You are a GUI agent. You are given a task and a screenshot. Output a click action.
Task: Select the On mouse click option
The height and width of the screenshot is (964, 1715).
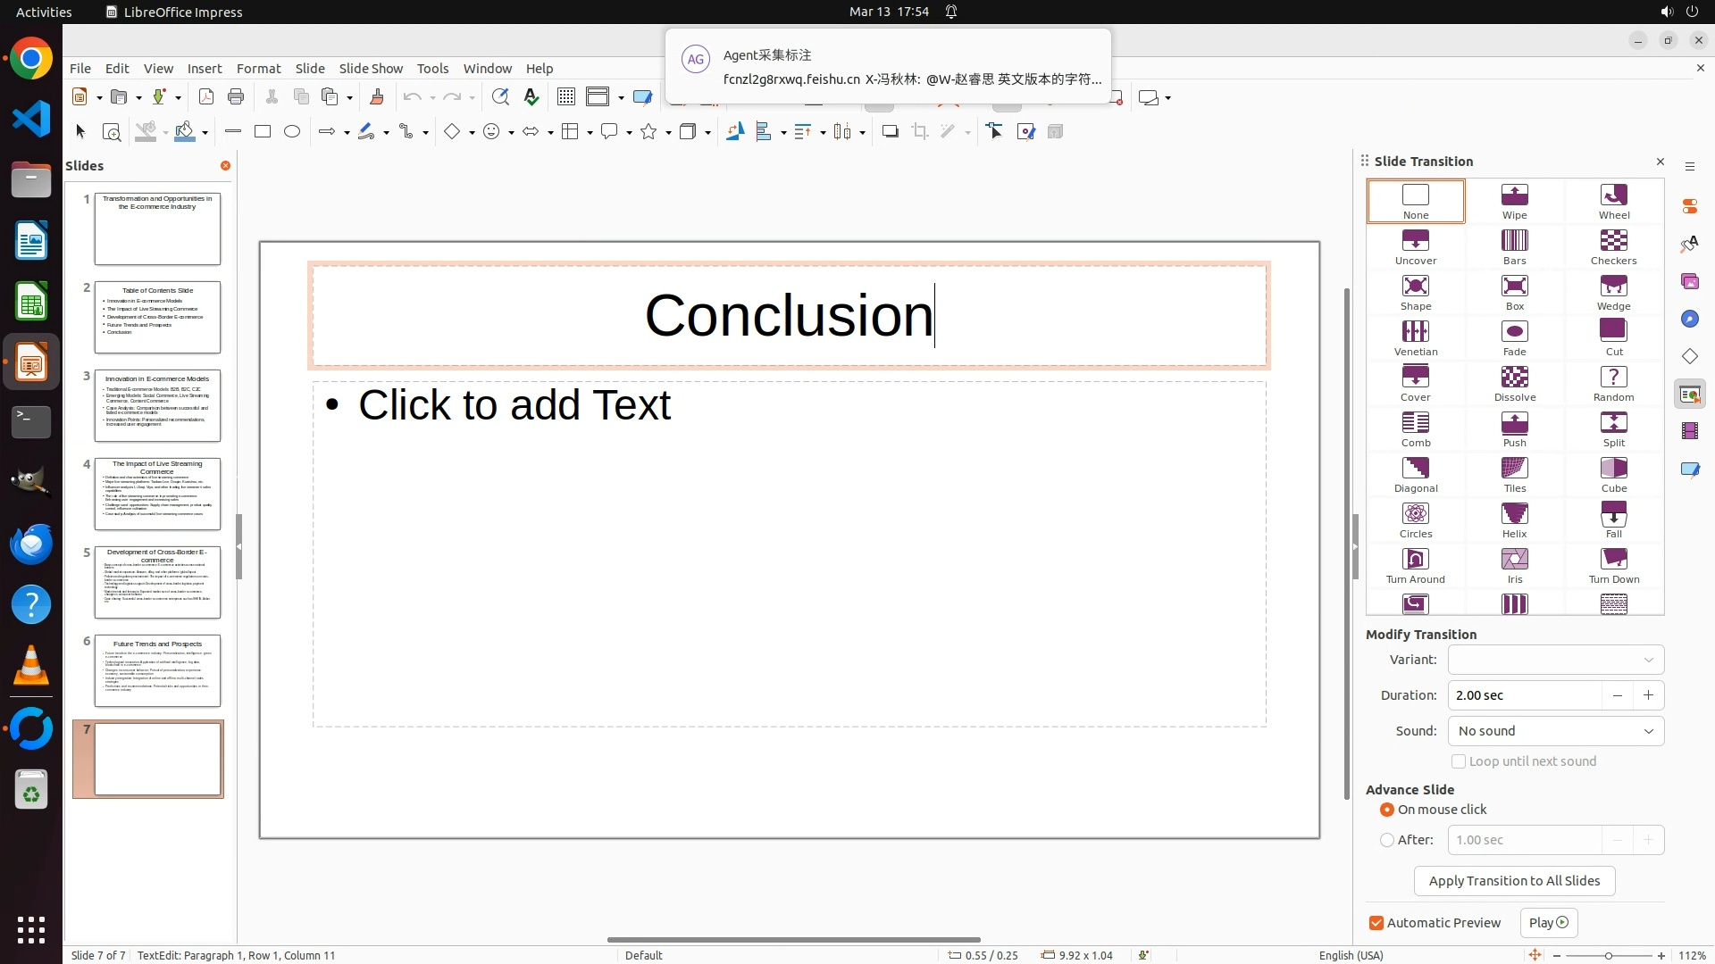click(x=1387, y=810)
